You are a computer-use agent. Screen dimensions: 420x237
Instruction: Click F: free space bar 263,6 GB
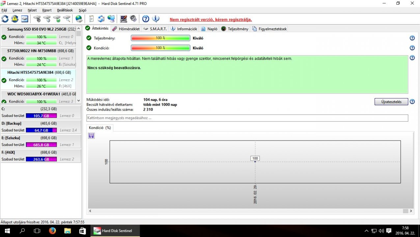coord(41,159)
